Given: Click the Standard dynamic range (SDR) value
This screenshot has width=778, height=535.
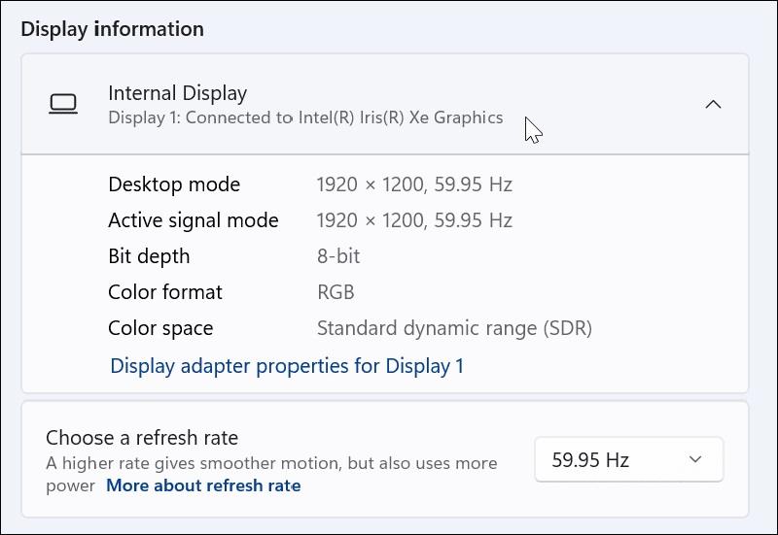Looking at the screenshot, I should [x=454, y=328].
